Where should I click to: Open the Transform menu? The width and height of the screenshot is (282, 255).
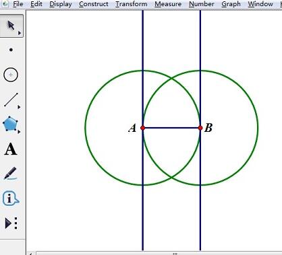[x=132, y=4]
